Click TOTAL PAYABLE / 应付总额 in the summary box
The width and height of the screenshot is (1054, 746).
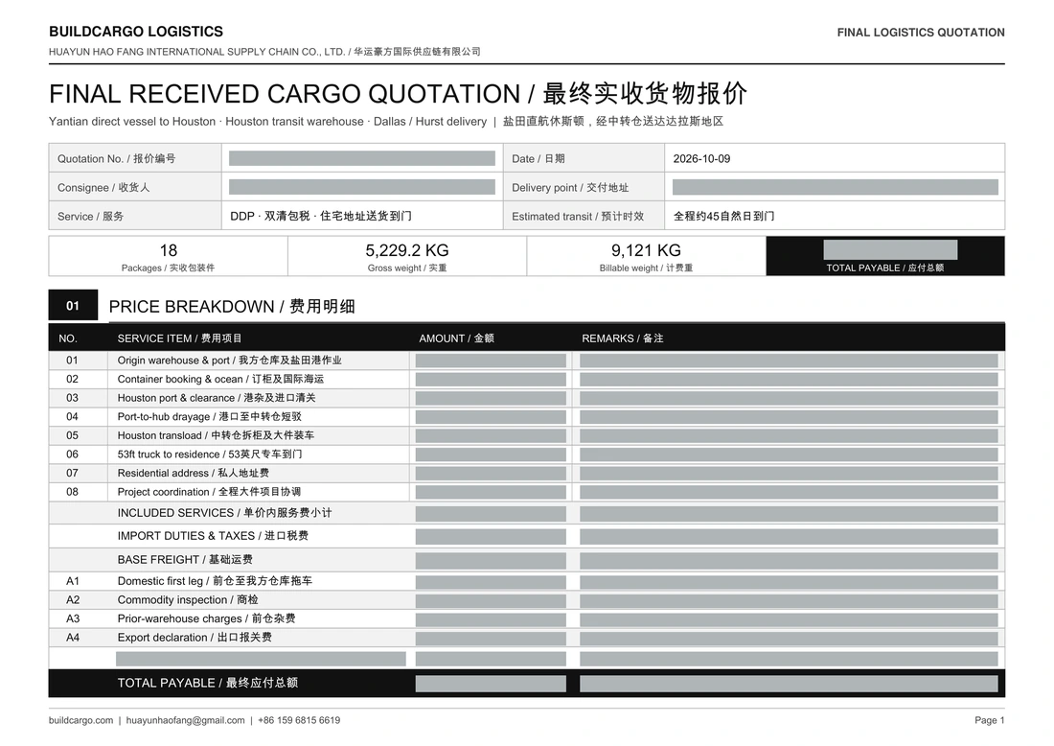[884, 268]
